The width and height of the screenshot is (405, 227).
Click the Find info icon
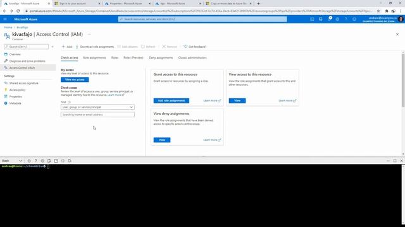[x=69, y=102]
